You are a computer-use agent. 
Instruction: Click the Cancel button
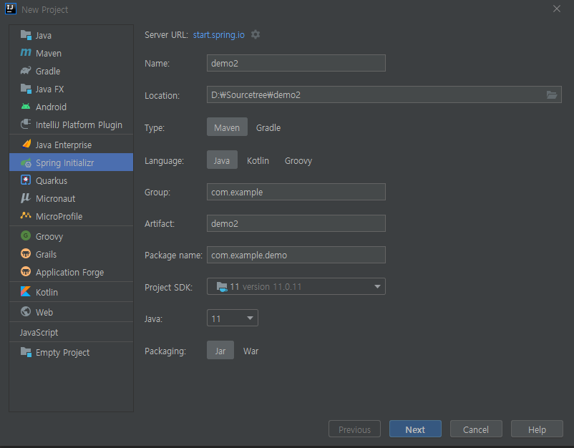[x=476, y=429]
